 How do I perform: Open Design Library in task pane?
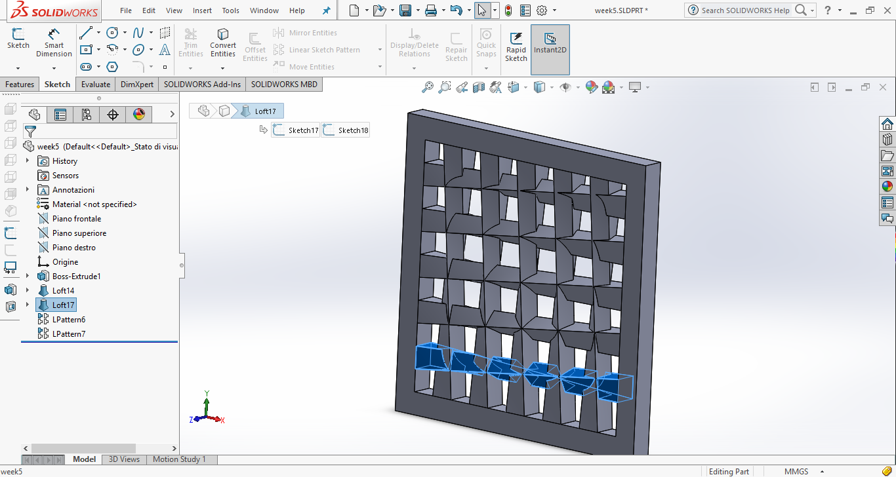[x=887, y=140]
